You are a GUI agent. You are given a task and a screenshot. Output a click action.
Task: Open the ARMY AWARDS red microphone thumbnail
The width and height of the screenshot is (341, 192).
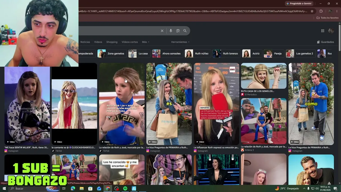[x=216, y=104]
